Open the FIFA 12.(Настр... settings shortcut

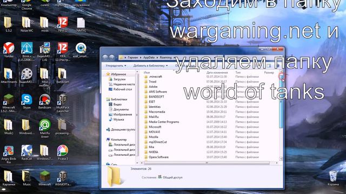(63, 52)
